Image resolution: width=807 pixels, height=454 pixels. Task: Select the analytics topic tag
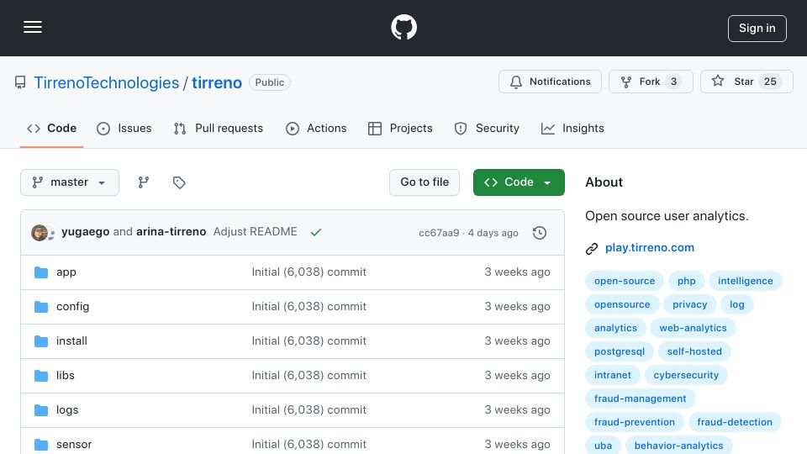tap(615, 329)
